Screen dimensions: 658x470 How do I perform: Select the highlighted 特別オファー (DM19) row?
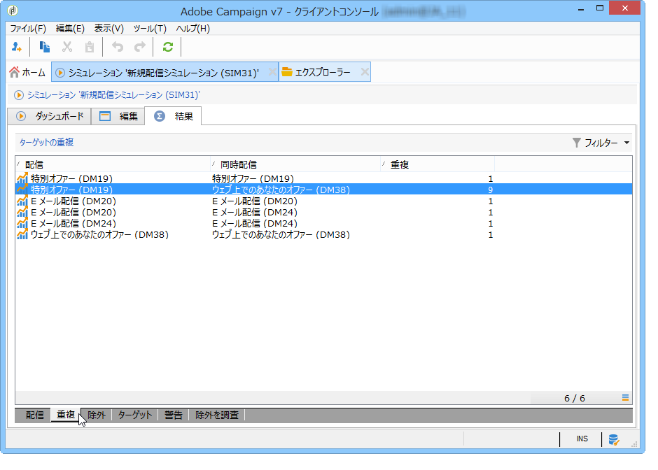tap(323, 190)
